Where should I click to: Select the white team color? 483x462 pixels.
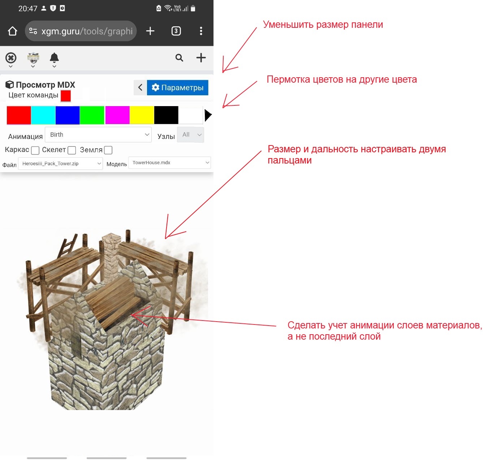click(191, 115)
